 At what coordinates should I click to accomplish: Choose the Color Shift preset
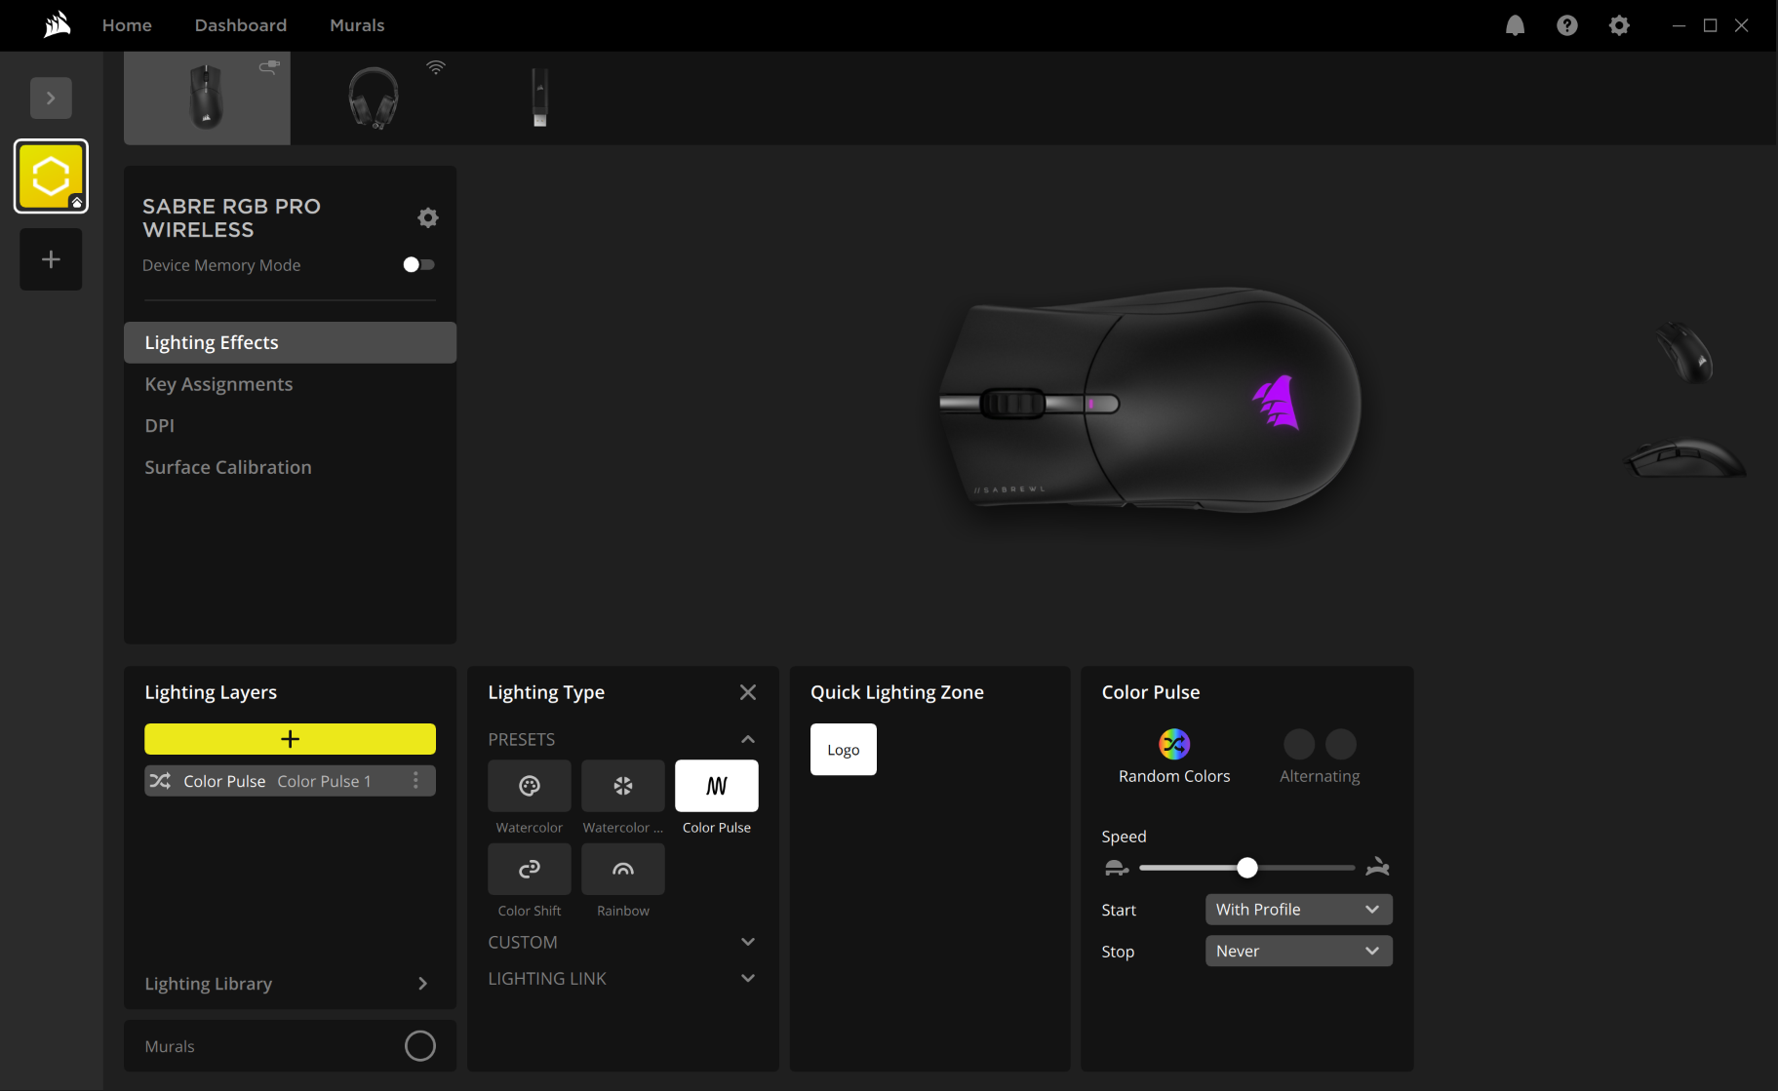[529, 869]
